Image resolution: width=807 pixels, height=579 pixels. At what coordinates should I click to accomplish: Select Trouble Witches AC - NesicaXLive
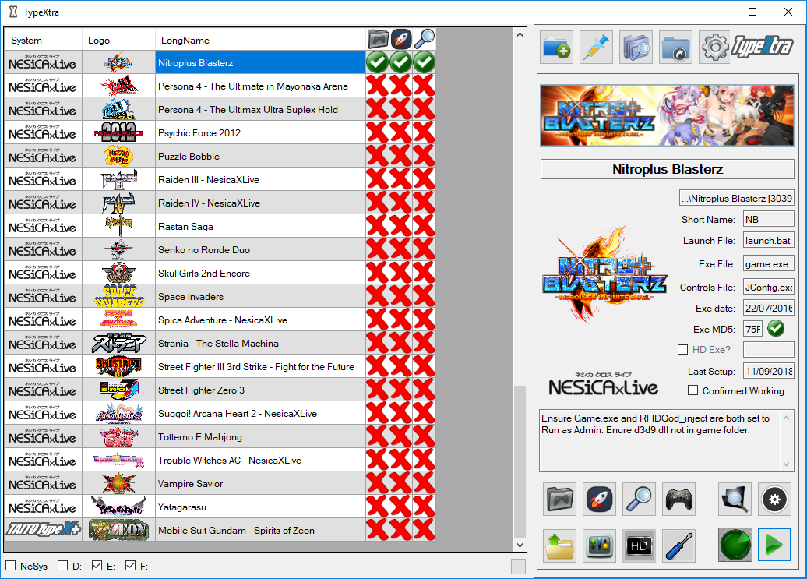(x=260, y=460)
